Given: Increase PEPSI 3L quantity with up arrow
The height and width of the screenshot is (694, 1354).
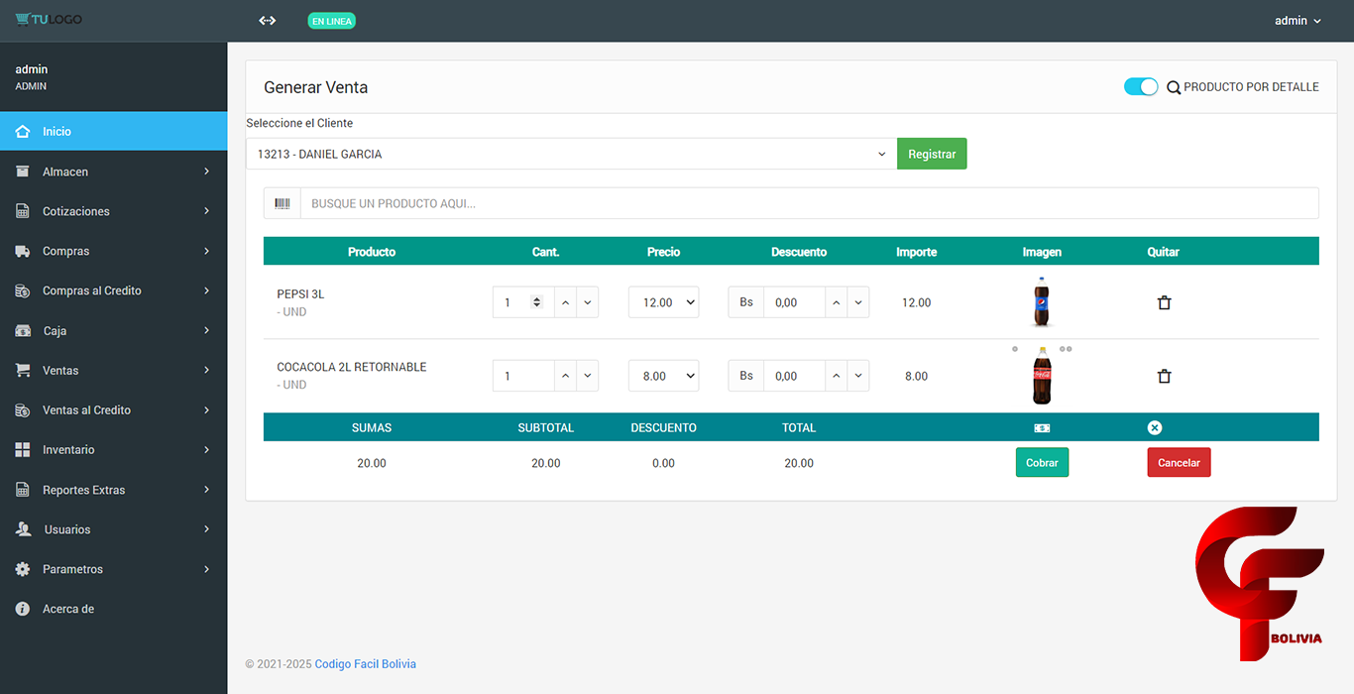Looking at the screenshot, I should (x=565, y=302).
